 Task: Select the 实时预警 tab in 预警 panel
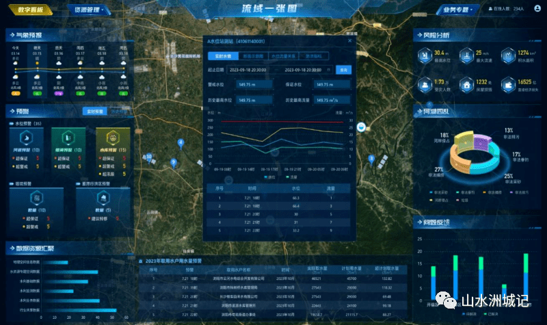click(x=95, y=112)
